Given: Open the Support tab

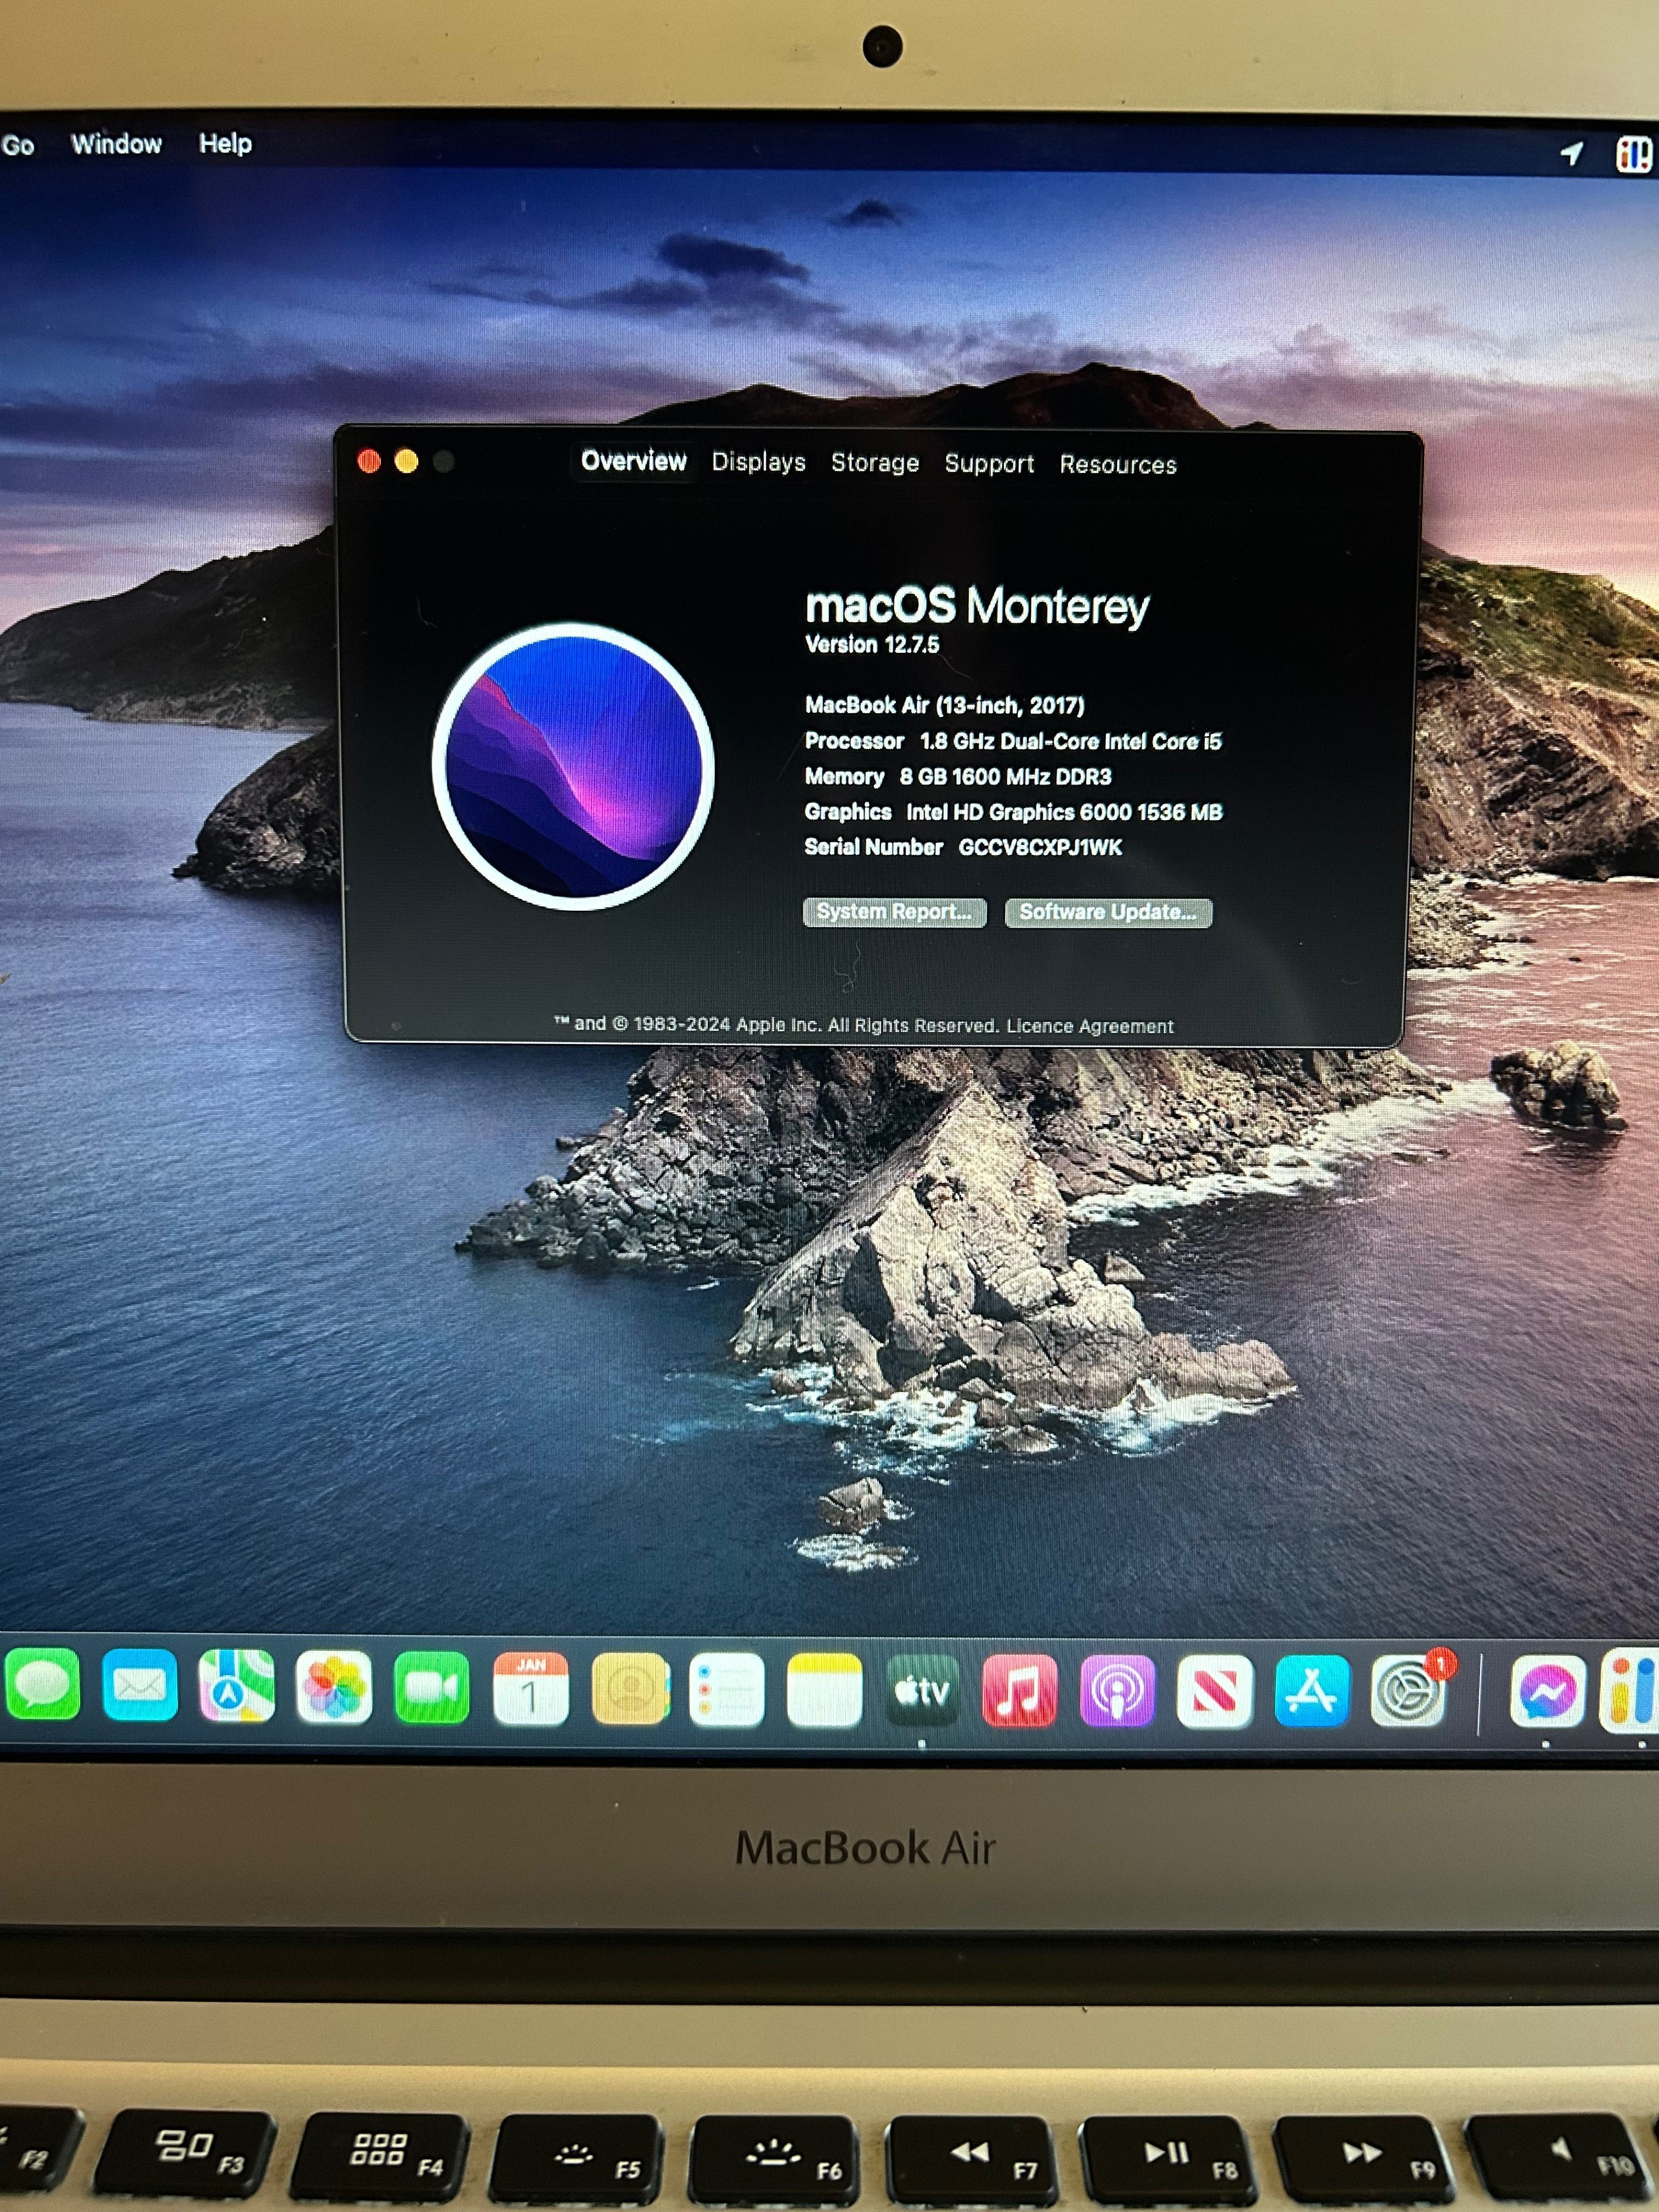Looking at the screenshot, I should coord(989,464).
